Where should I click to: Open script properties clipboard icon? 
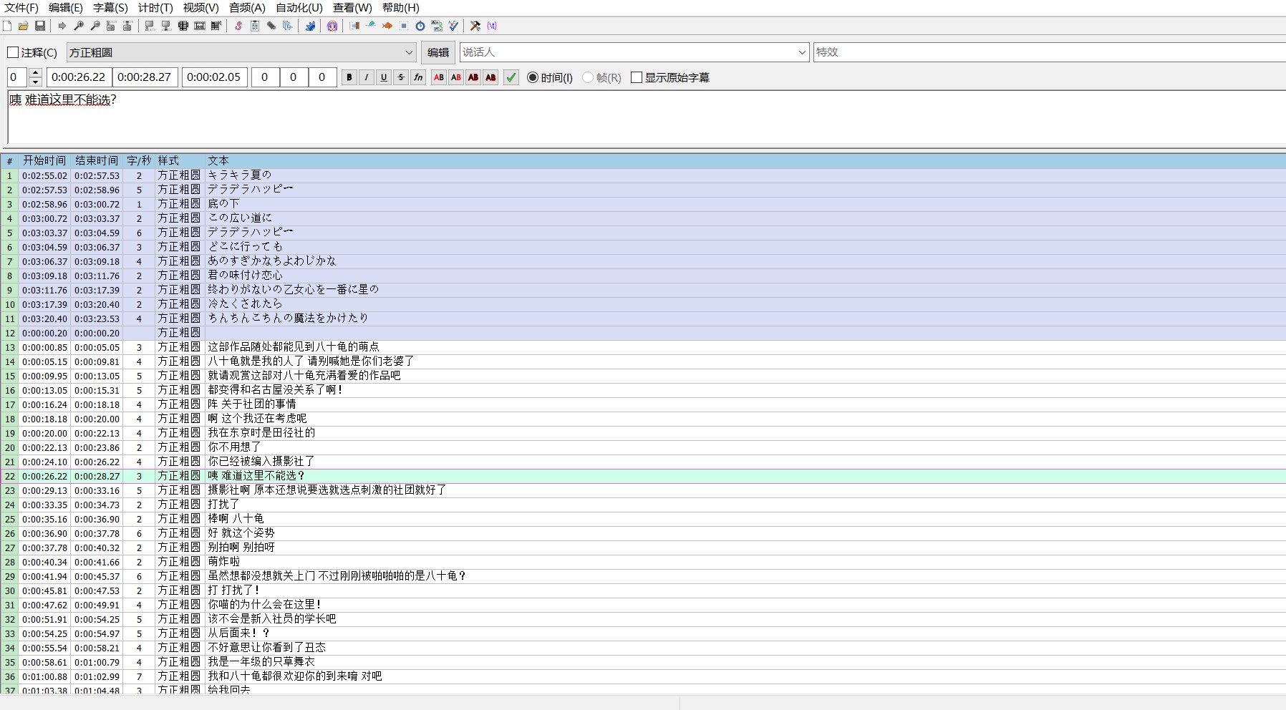click(255, 26)
